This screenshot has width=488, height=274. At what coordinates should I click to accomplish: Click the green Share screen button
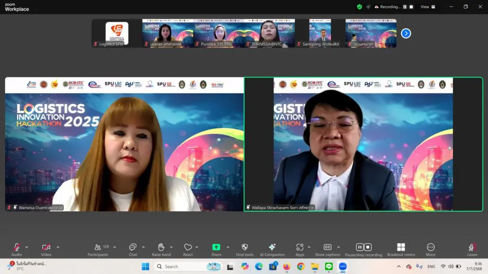point(216,250)
